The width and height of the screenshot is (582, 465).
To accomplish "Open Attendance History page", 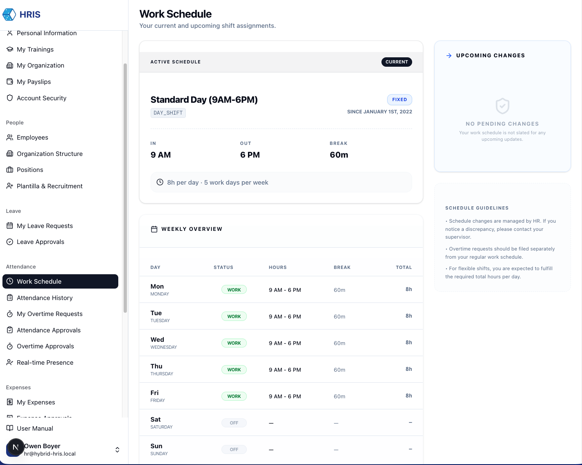I will (x=45, y=298).
